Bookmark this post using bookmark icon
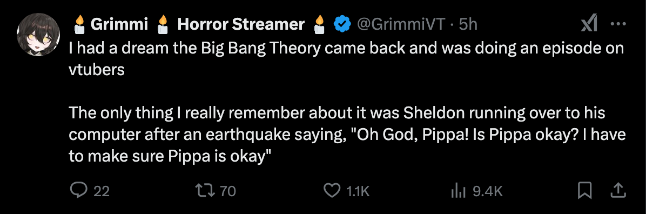646x214 pixels. [x=584, y=191]
